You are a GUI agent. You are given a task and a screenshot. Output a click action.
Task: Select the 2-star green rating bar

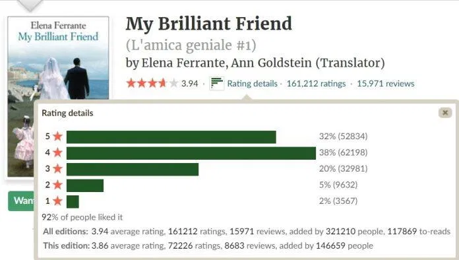point(85,185)
